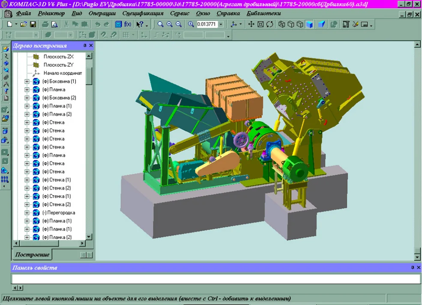Click the rebuild model icon
The image size is (422, 305).
click(x=334, y=24)
